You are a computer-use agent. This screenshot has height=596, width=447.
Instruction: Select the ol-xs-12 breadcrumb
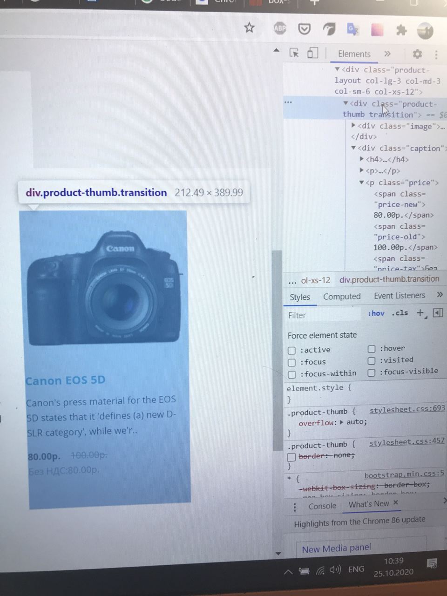point(316,281)
